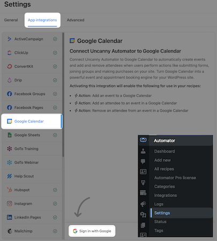Click the Mailchimp logo icon
Image resolution: width=217 pixels, height=241 pixels.
pyautogui.click(x=9, y=231)
